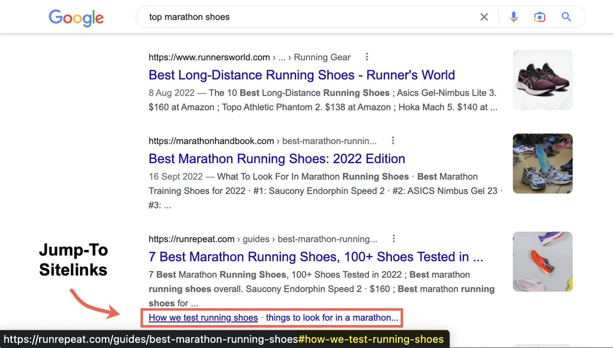This screenshot has height=348, width=613.
Task: Start voice search with the microphone icon
Action: click(x=513, y=17)
